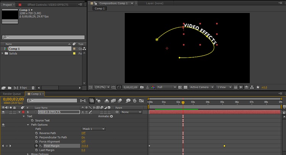Create a new folder in Project panel
The image size is (286, 155).
coord(10,88)
